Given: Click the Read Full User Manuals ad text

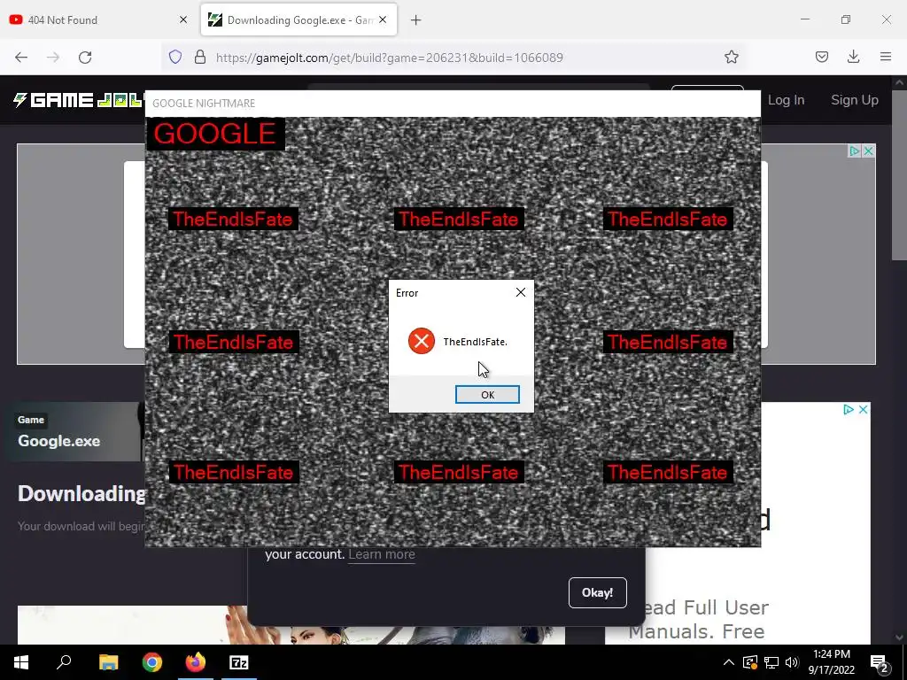Looking at the screenshot, I should click(x=699, y=619).
